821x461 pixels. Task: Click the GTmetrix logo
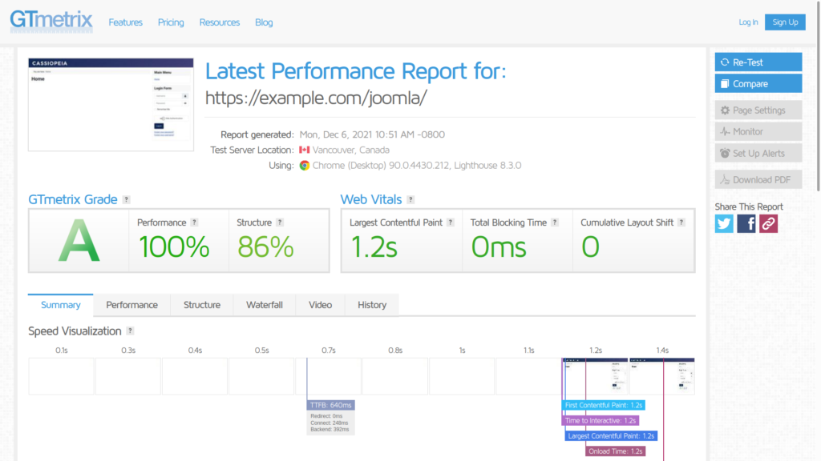click(51, 22)
